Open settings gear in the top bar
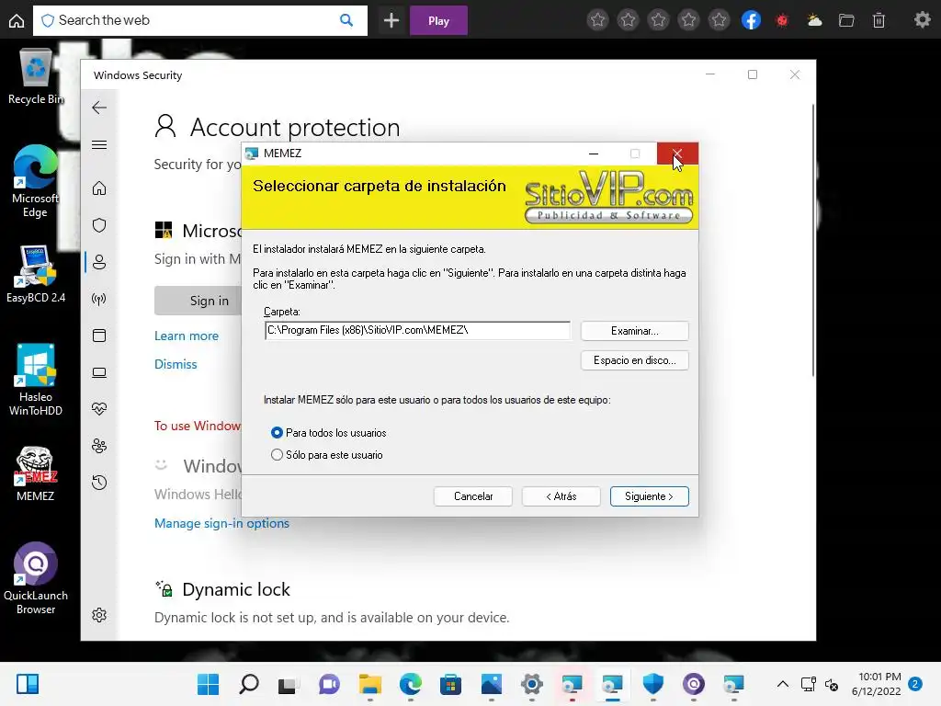This screenshot has height=706, width=941. click(x=922, y=20)
